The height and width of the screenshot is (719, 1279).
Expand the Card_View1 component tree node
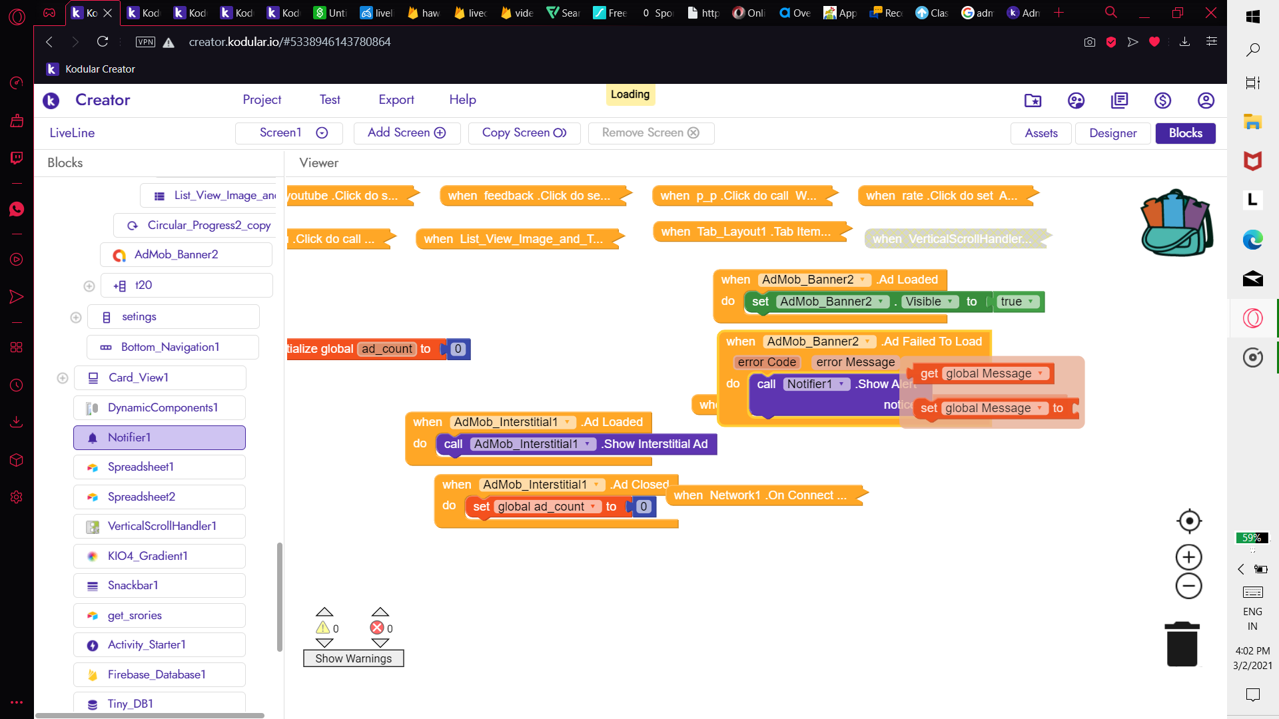click(62, 378)
